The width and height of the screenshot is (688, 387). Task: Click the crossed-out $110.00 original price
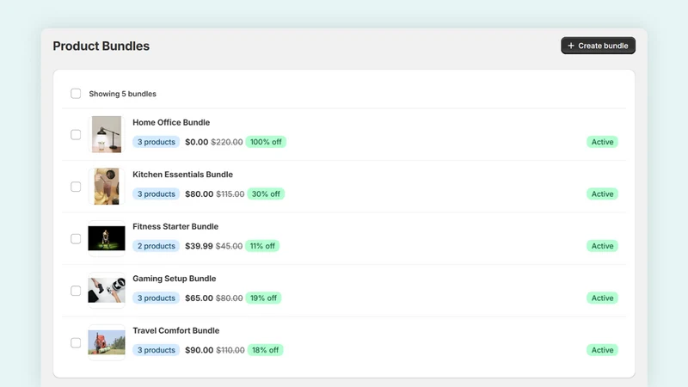230,350
